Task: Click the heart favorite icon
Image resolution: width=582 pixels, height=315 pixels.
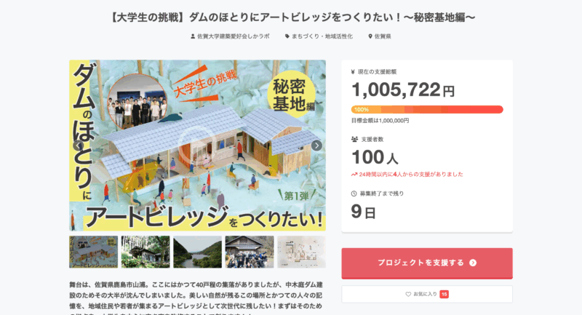Action: pyautogui.click(x=408, y=295)
